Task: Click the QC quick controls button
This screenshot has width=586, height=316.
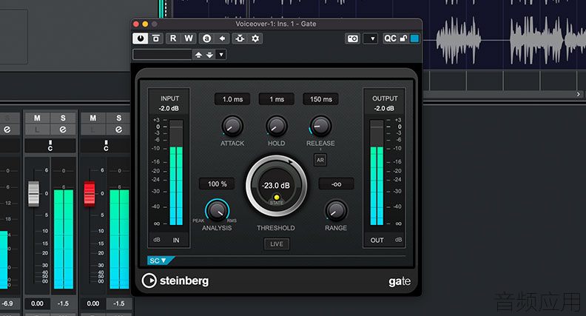Action: (390, 38)
